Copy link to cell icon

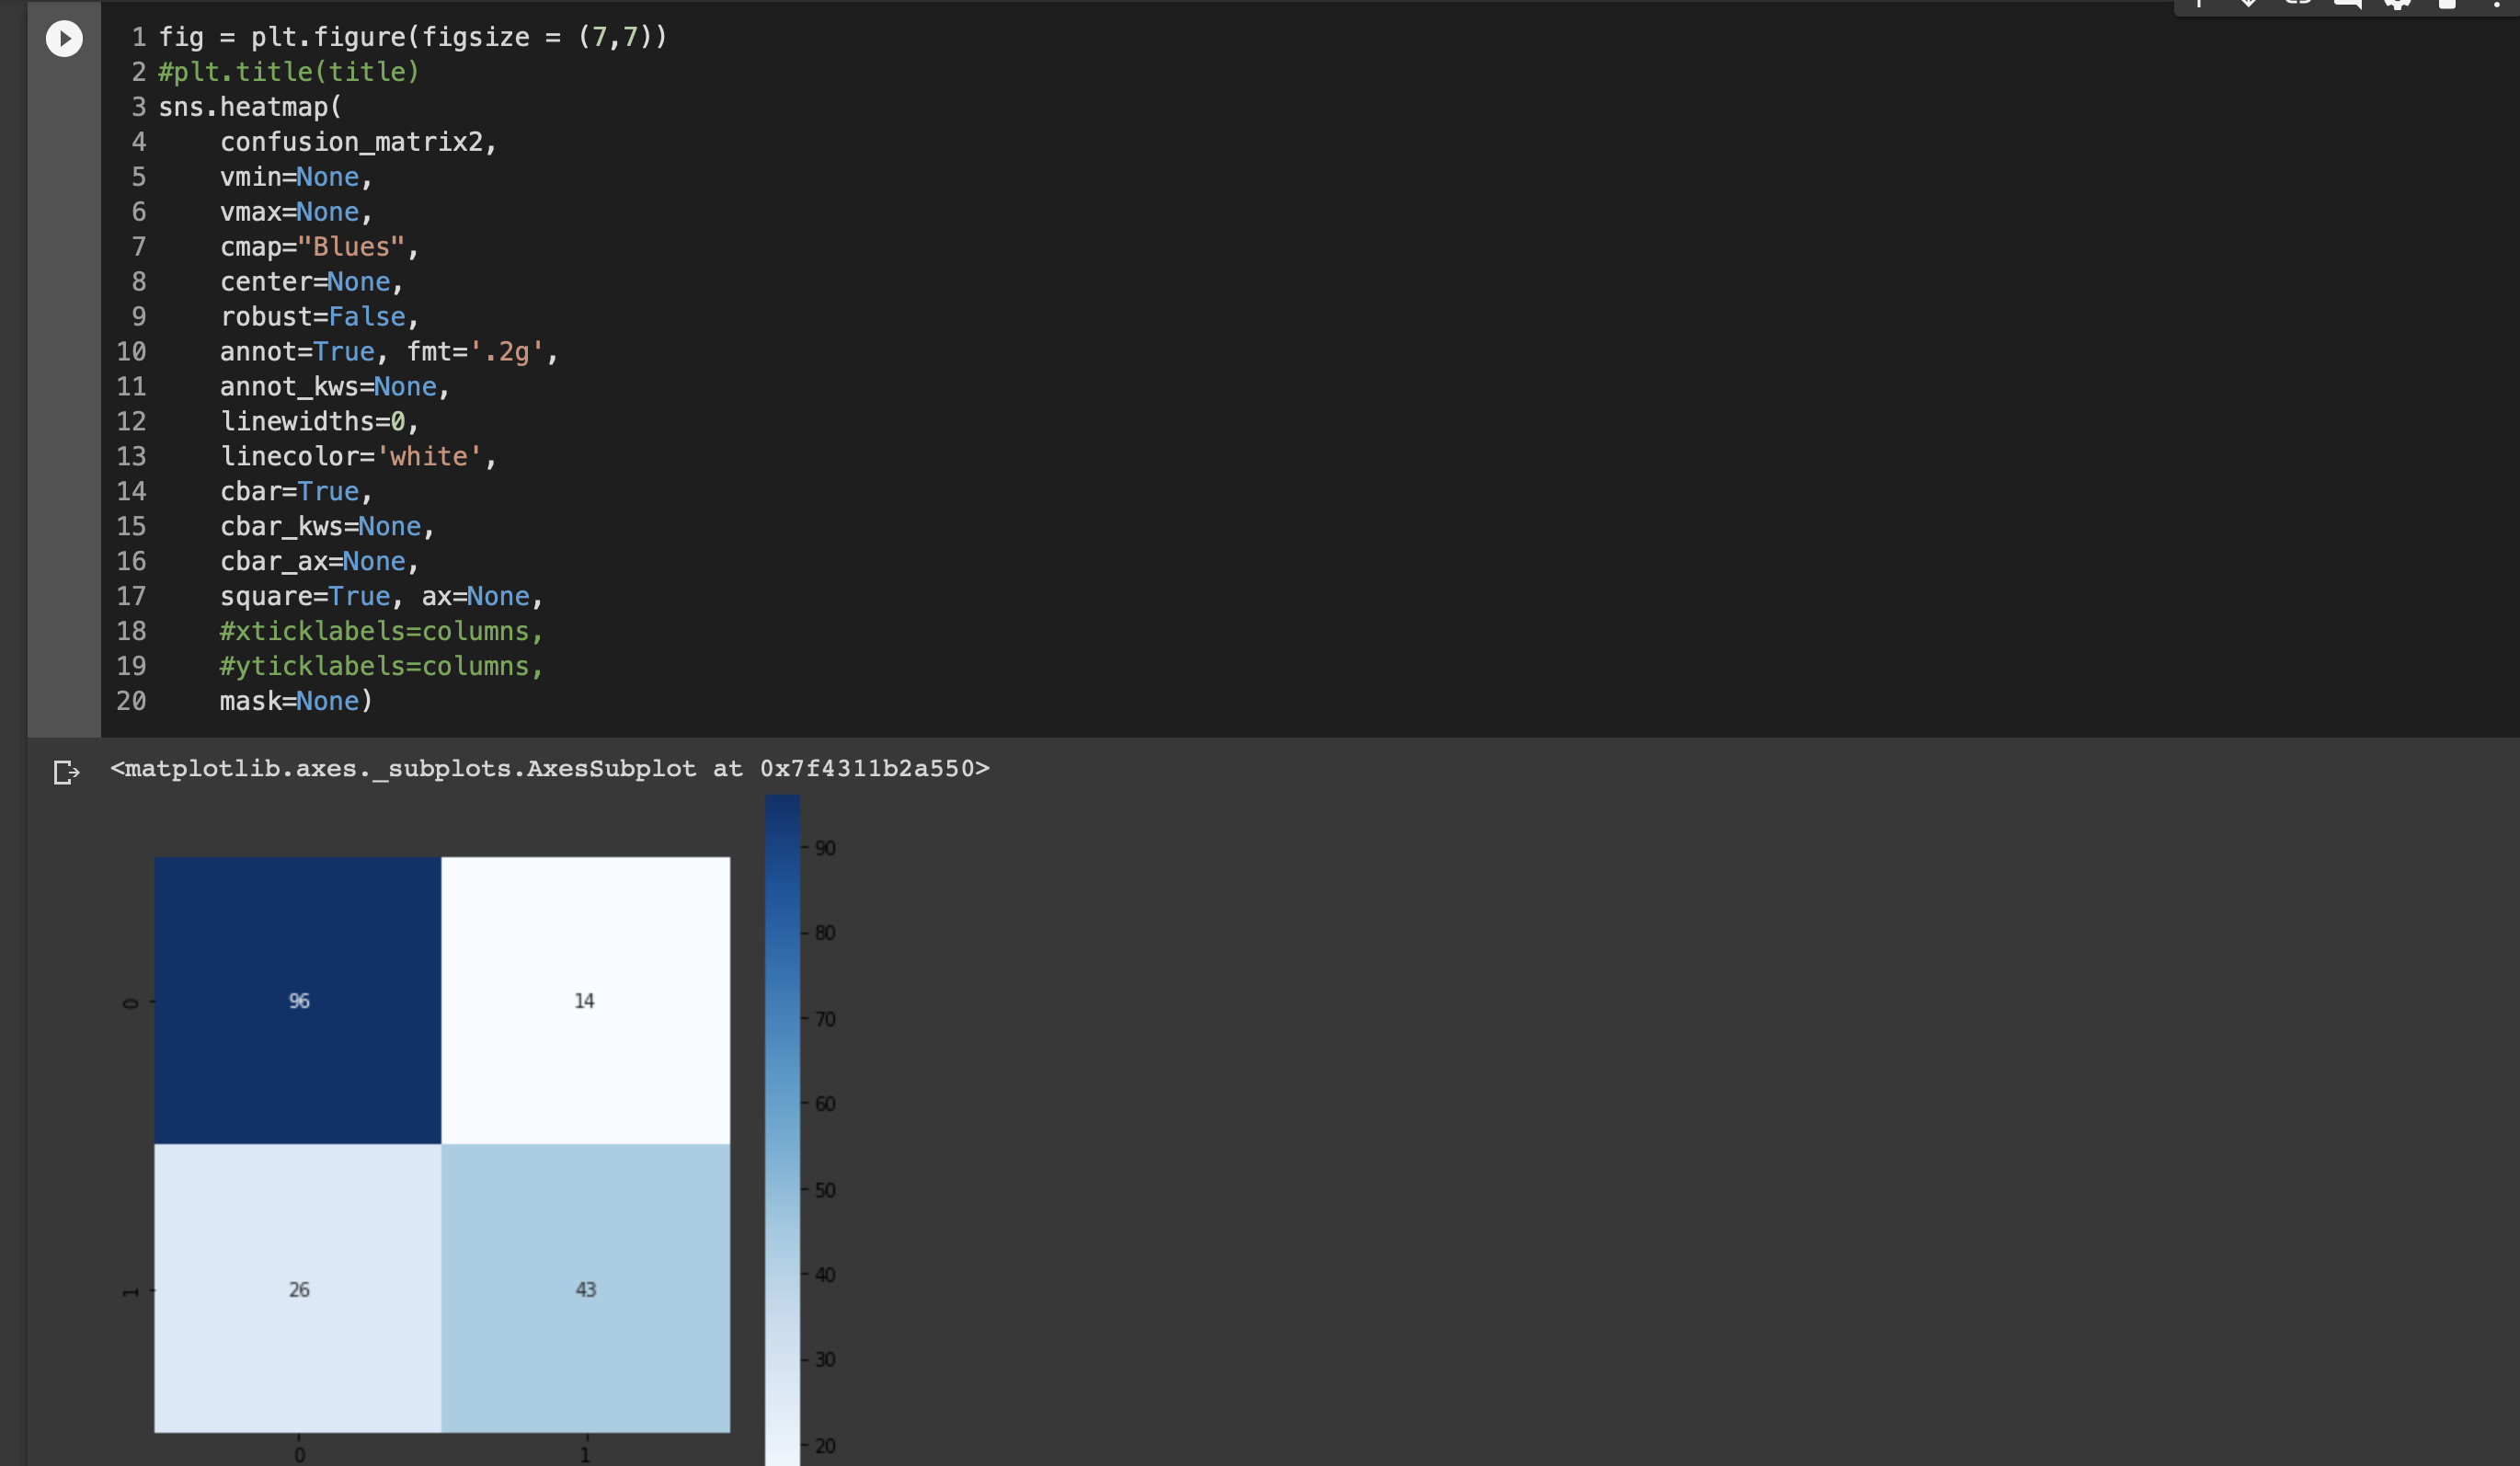pos(2297,4)
